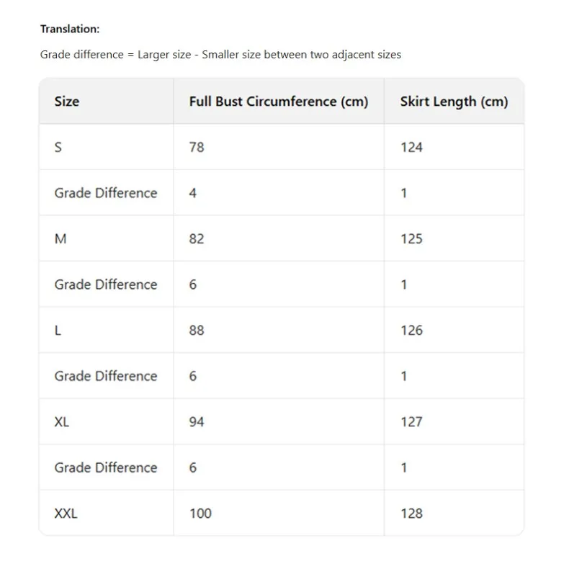
Task: Click the XXL size row label
Action: tap(66, 514)
